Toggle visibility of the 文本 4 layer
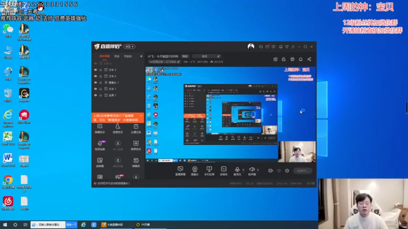This screenshot has height=229, width=408. 95,63
